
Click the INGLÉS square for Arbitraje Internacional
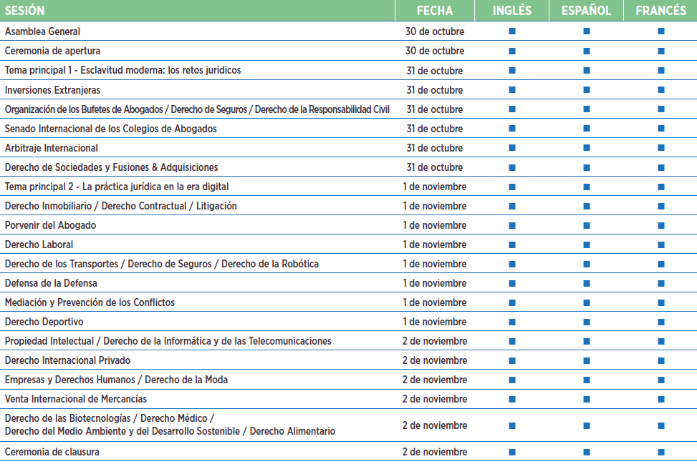tap(512, 148)
